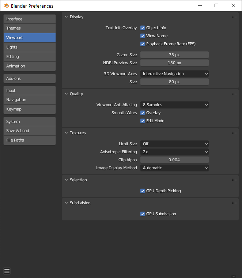Toggle Smooth Wires Edit Mode checkbox
The height and width of the screenshot is (278, 242).
tap(143, 121)
